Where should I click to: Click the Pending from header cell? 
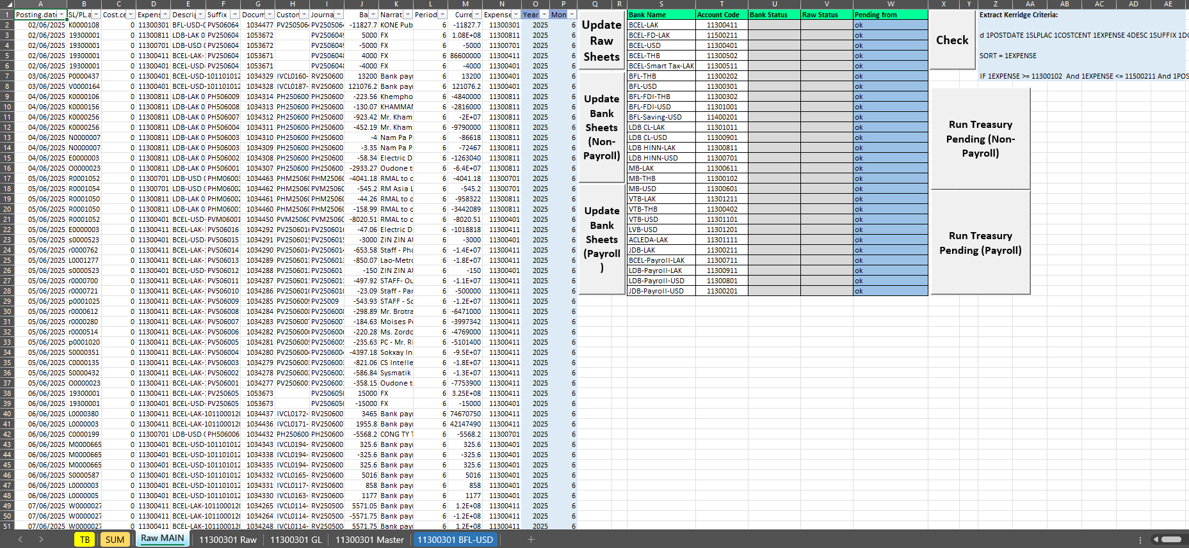pos(891,14)
